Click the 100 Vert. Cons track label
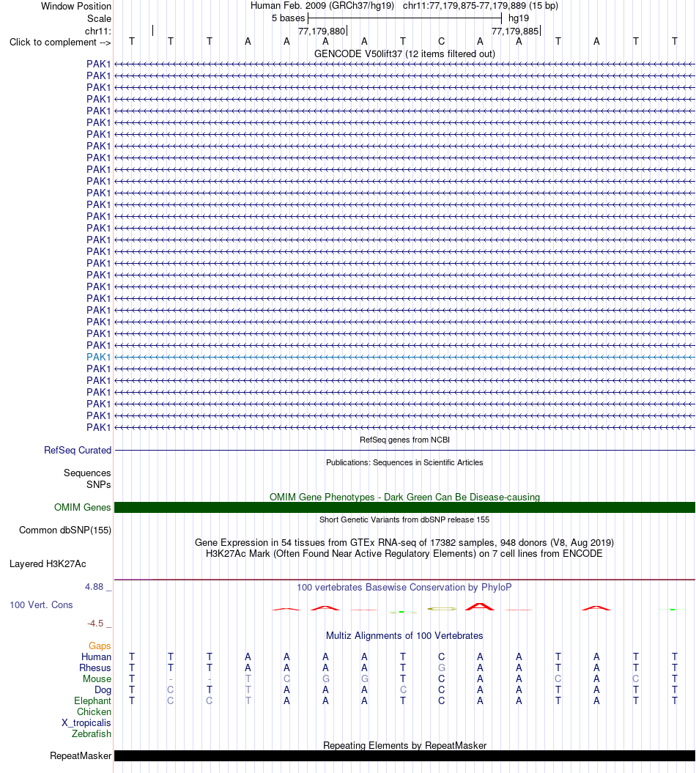The height and width of the screenshot is (773, 696). (x=42, y=605)
